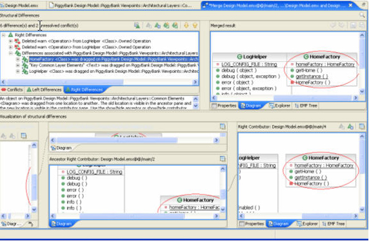Click debug ( object, exception ) in Merged result
This screenshot has width=369, height=241.
[251, 77]
